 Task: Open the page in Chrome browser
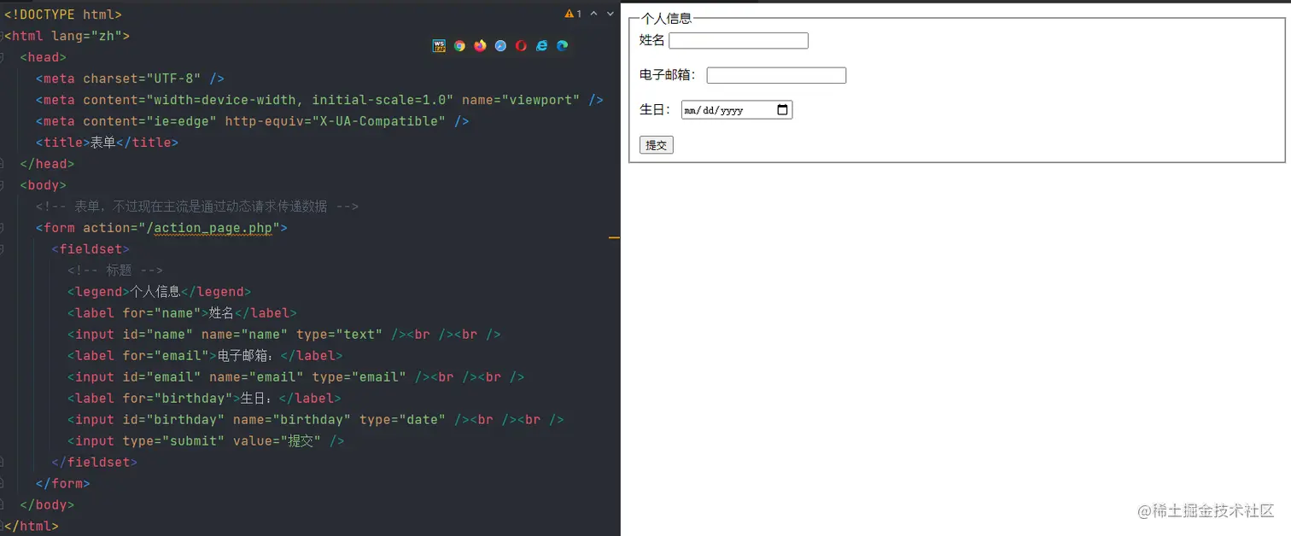click(459, 46)
